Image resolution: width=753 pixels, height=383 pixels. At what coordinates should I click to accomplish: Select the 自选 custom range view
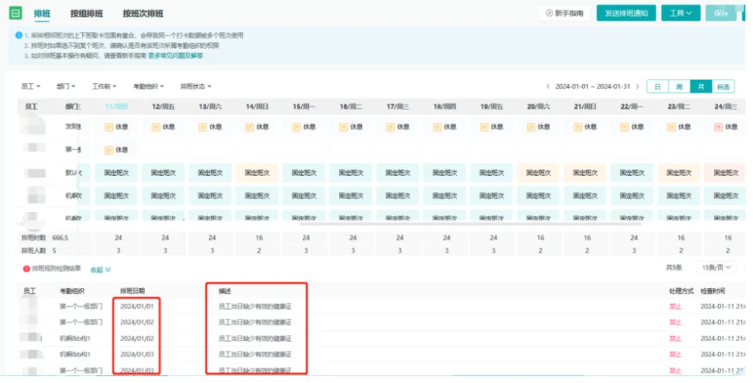tap(723, 87)
